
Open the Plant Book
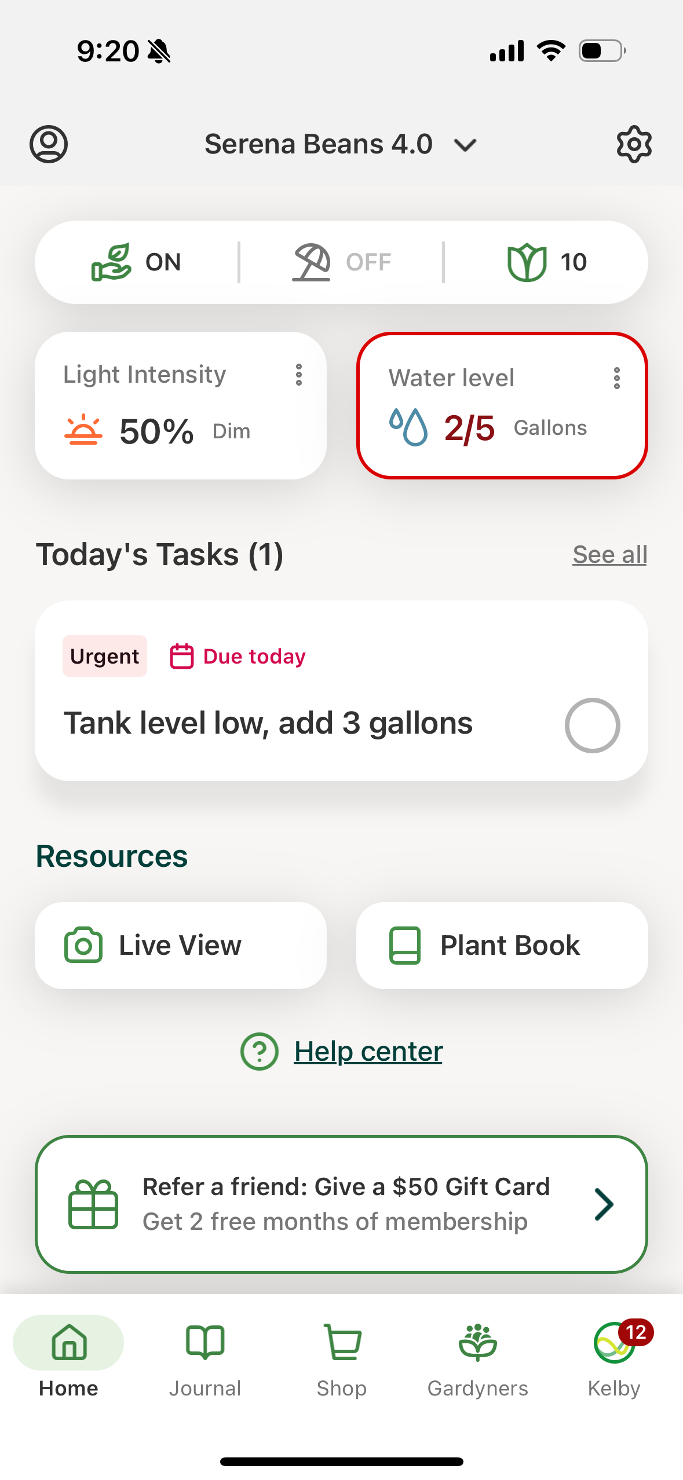(x=502, y=946)
